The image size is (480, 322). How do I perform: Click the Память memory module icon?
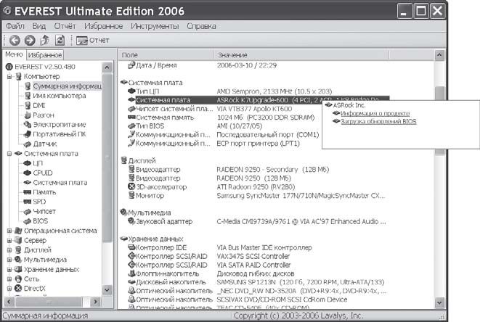pos(28,192)
